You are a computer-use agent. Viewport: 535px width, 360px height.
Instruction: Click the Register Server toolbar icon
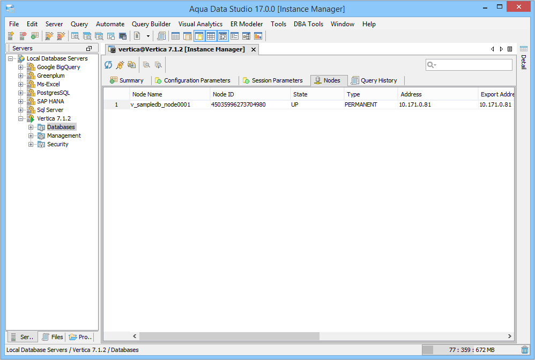pos(11,36)
